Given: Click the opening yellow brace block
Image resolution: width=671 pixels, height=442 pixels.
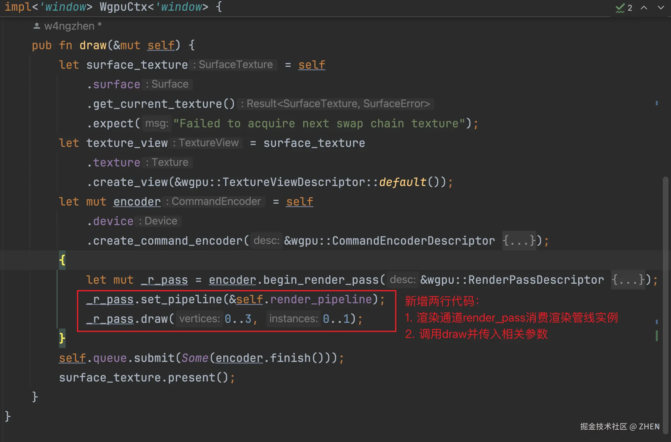Looking at the screenshot, I should point(62,260).
